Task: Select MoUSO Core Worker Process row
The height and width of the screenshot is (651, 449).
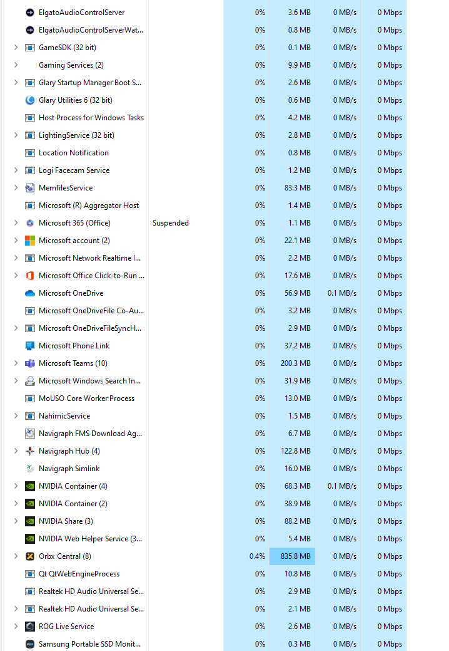Action: pos(204,398)
